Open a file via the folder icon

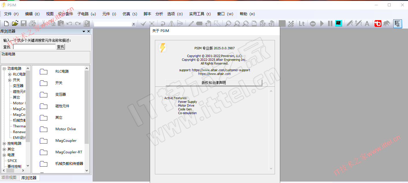[15, 24]
